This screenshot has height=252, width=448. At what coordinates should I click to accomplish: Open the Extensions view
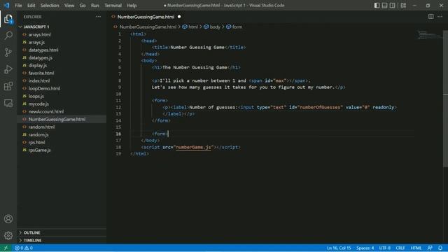pyautogui.click(x=8, y=86)
